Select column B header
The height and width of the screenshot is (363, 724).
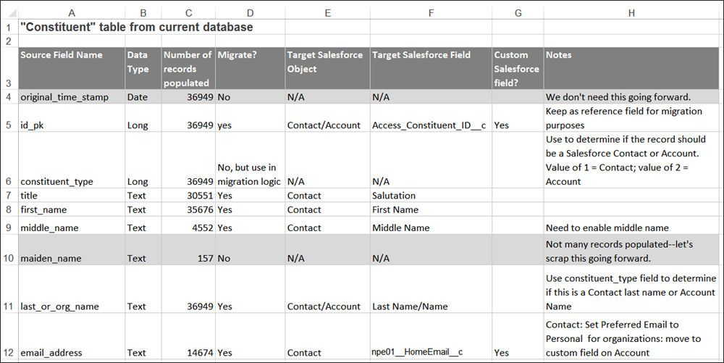143,13
